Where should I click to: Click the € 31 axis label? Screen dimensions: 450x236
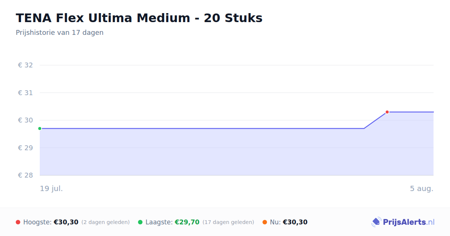click(x=25, y=93)
